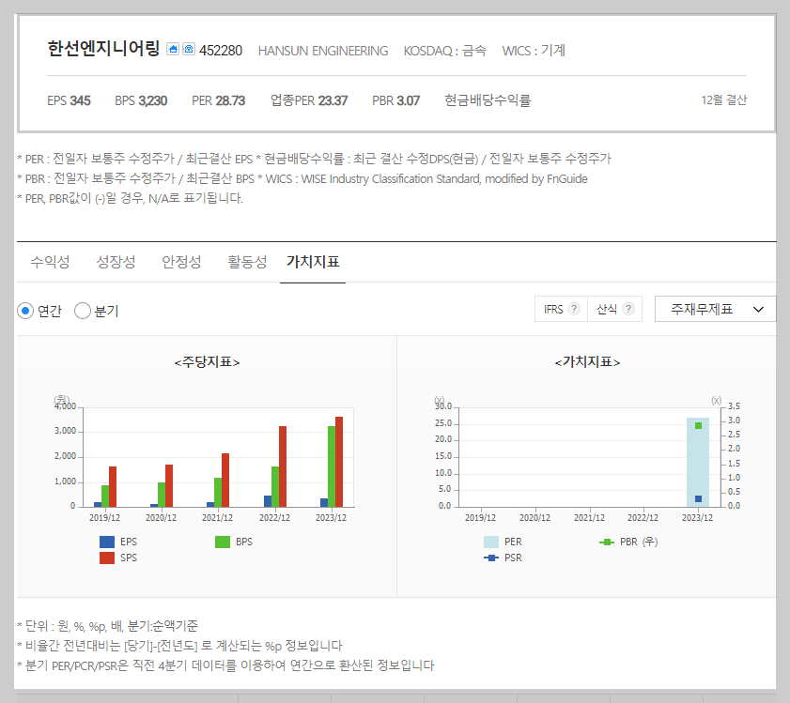Toggle the EPS legend swatch

pyautogui.click(x=107, y=542)
